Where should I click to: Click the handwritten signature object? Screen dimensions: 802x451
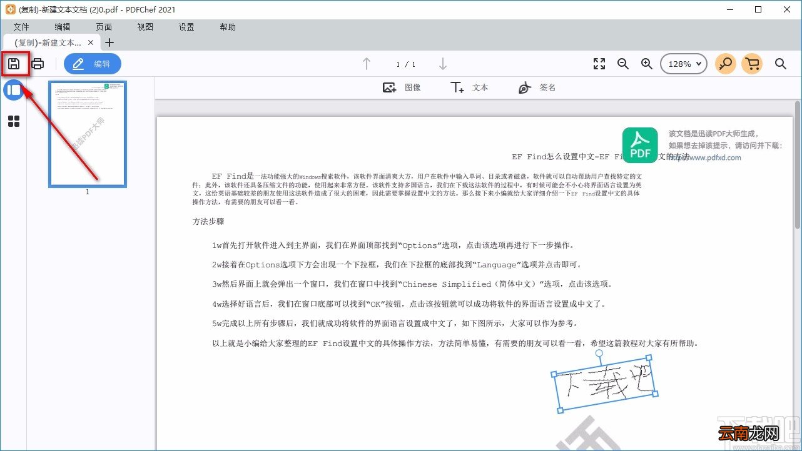tap(605, 384)
